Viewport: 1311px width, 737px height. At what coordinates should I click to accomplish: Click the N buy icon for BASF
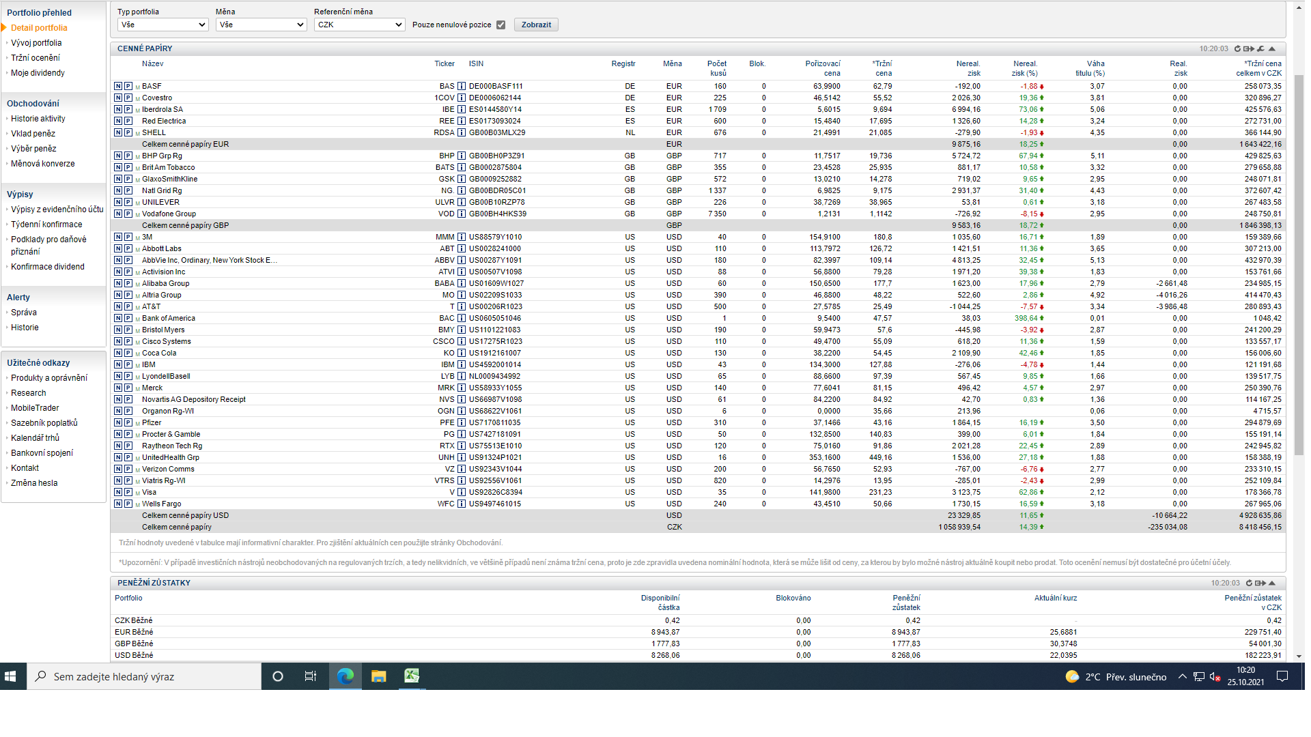(x=118, y=87)
